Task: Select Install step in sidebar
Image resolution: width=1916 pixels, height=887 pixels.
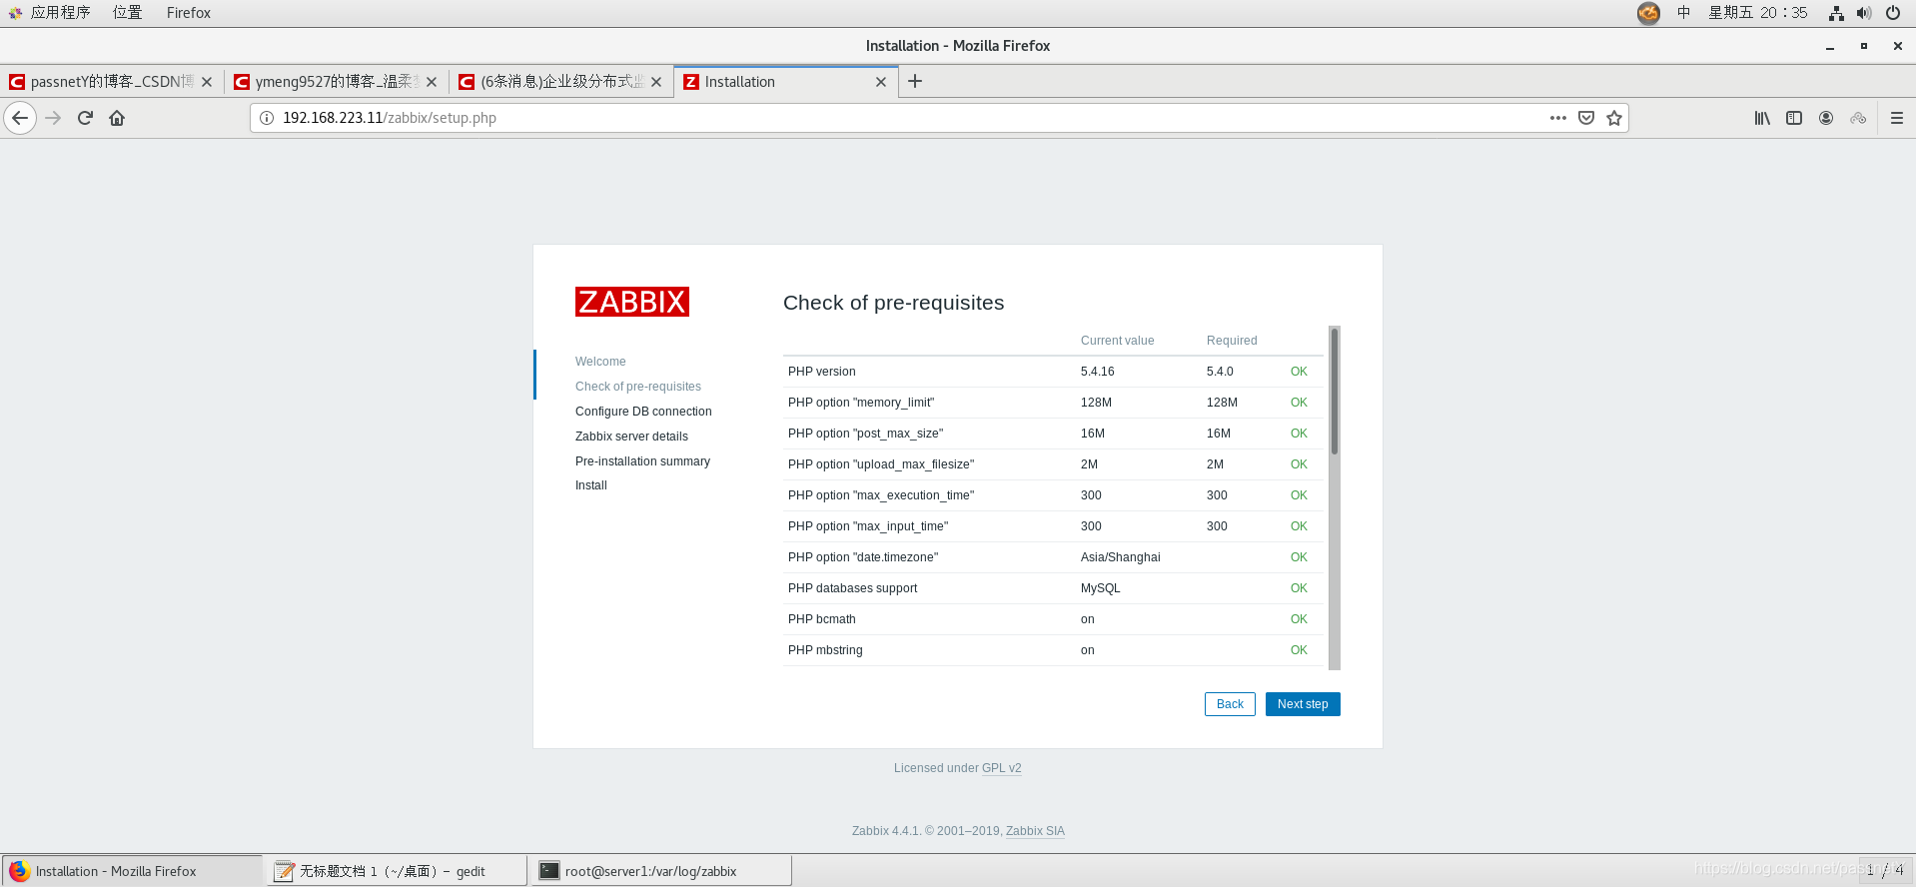Action: [591, 485]
